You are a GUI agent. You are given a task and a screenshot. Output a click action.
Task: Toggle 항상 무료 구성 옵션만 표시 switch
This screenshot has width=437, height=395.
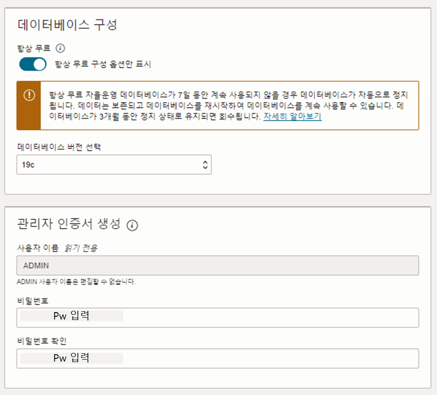coord(33,64)
